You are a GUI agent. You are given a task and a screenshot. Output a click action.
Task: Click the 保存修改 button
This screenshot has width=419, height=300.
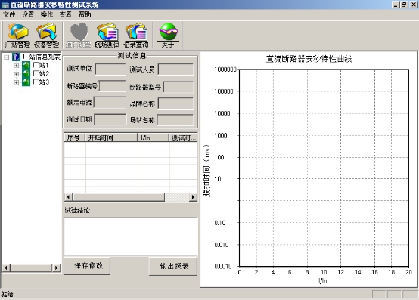point(87,265)
